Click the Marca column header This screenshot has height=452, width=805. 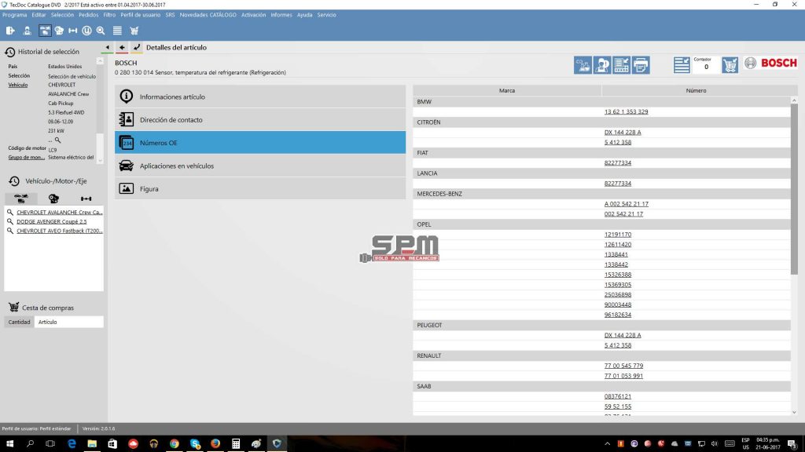507,91
